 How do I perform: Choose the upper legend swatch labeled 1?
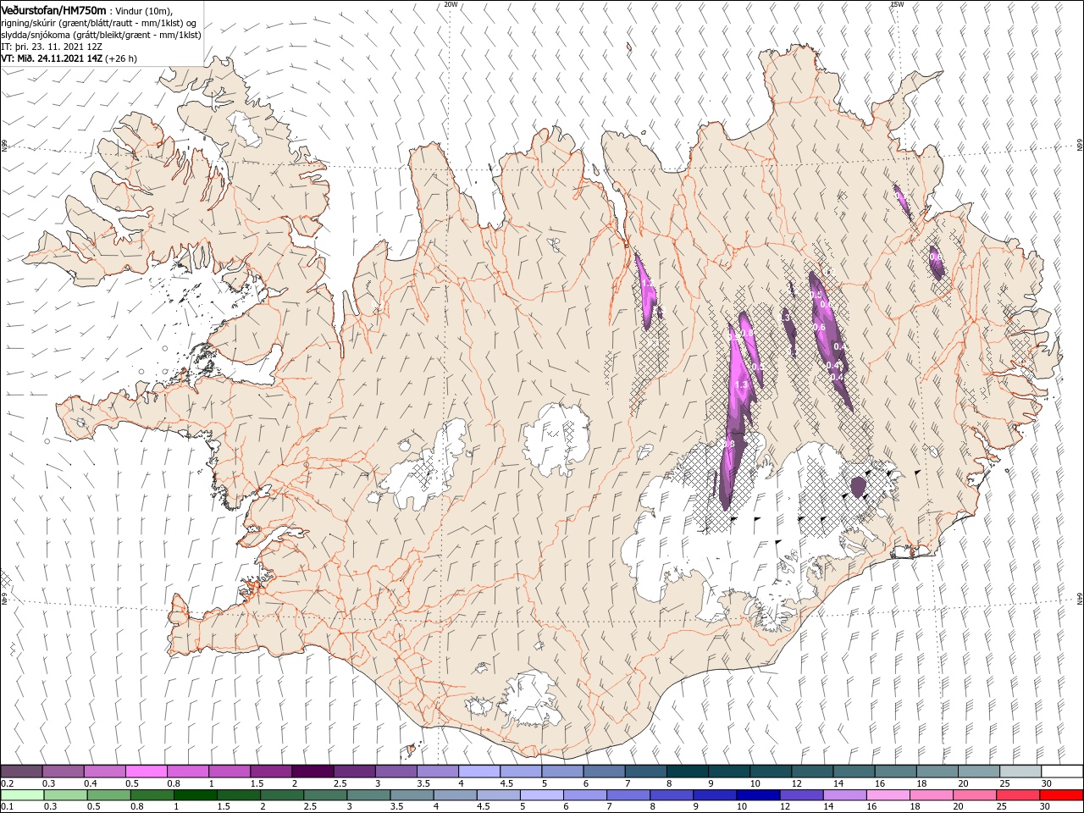[229, 771]
